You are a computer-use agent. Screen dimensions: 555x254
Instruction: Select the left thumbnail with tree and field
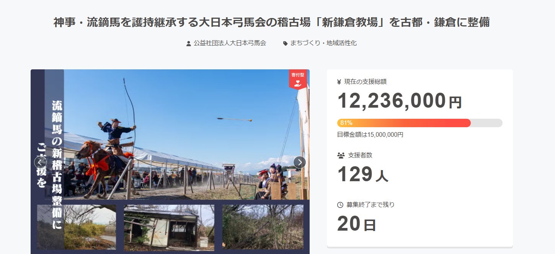(76, 227)
